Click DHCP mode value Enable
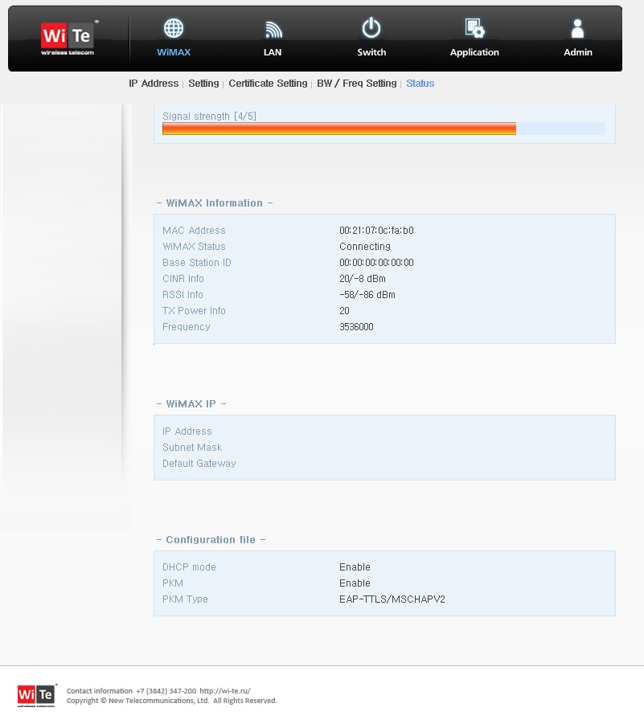 tap(355, 567)
